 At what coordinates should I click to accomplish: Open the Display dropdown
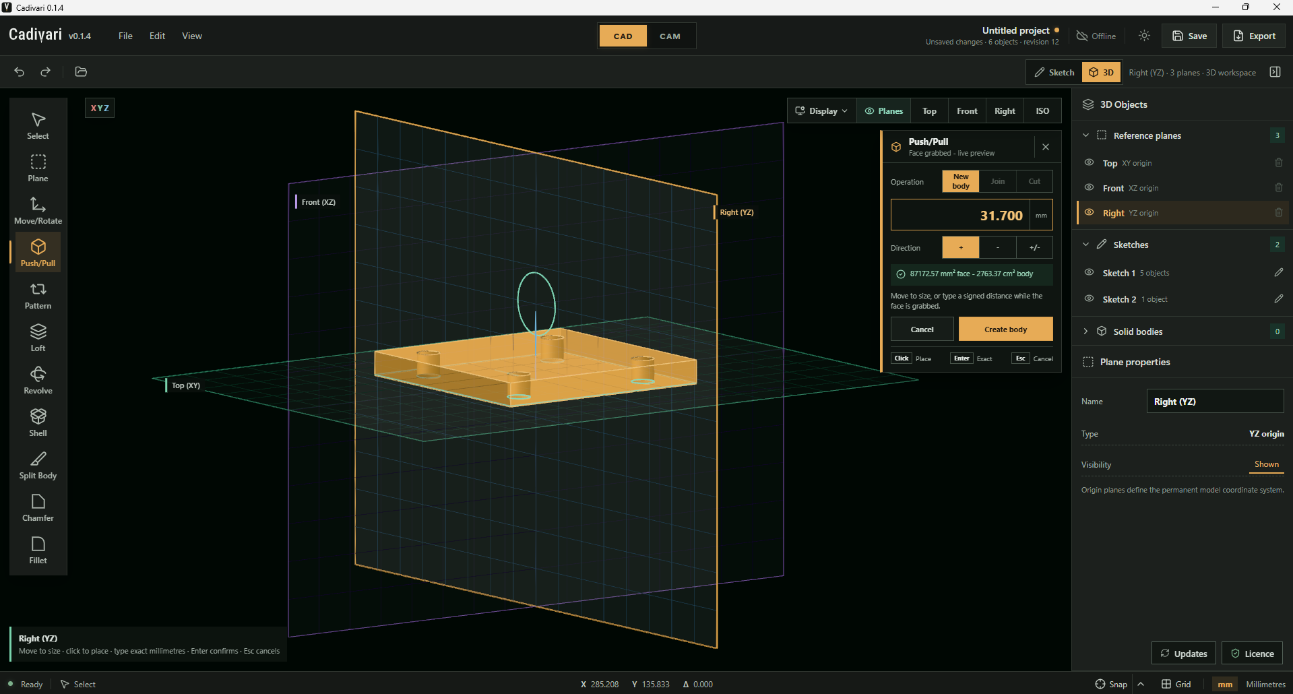point(822,111)
